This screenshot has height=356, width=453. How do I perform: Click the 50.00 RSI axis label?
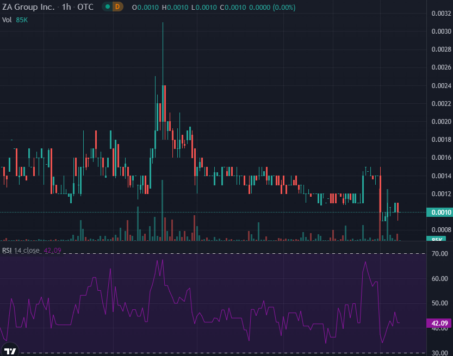point(440,303)
